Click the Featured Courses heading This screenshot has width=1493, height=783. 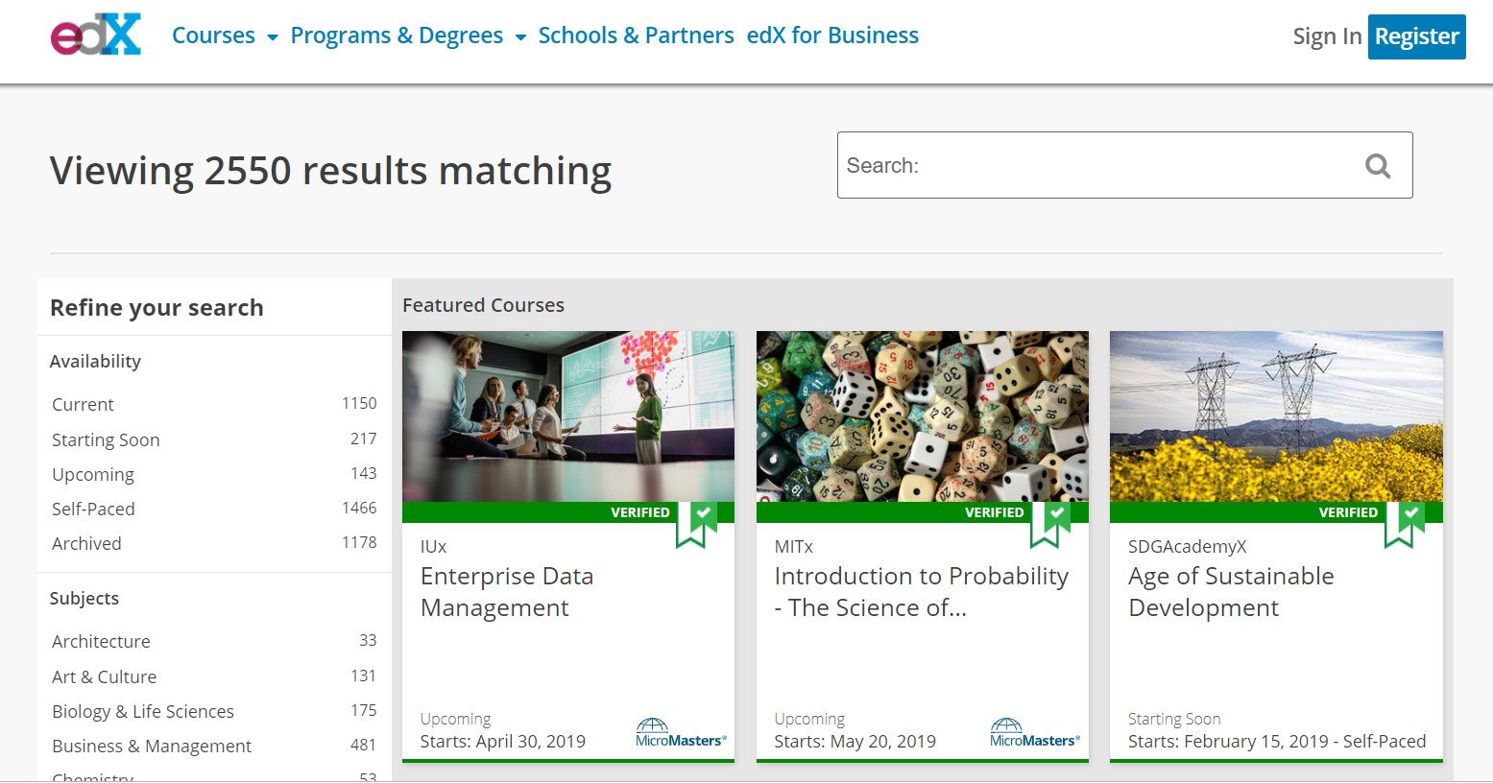click(x=483, y=305)
